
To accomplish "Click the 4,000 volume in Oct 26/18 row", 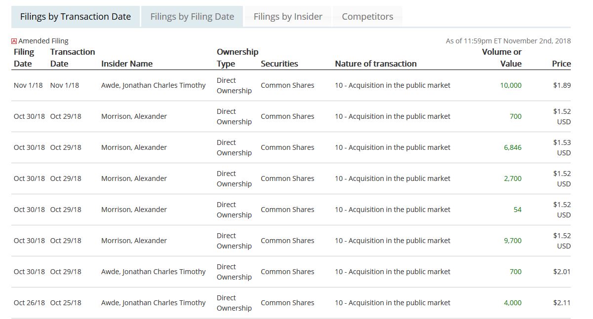I will tap(513, 303).
